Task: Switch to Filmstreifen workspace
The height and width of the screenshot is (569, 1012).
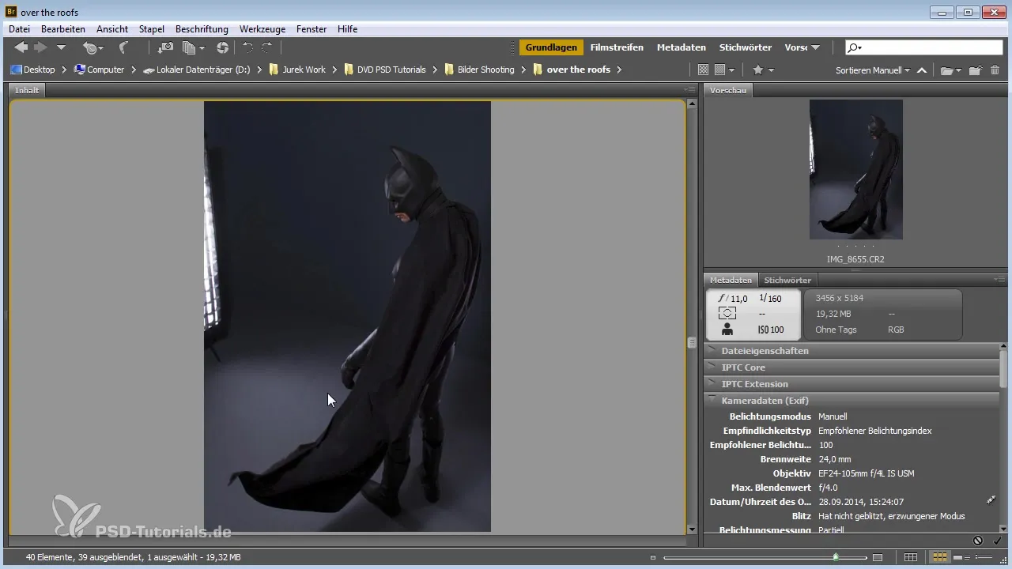Action: pyautogui.click(x=617, y=47)
